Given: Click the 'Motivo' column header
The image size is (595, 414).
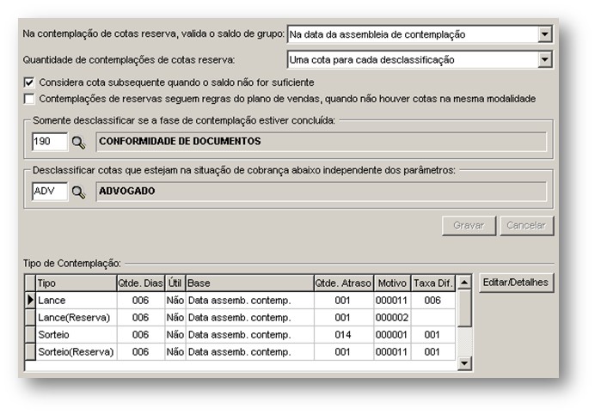Looking at the screenshot, I should [x=392, y=283].
